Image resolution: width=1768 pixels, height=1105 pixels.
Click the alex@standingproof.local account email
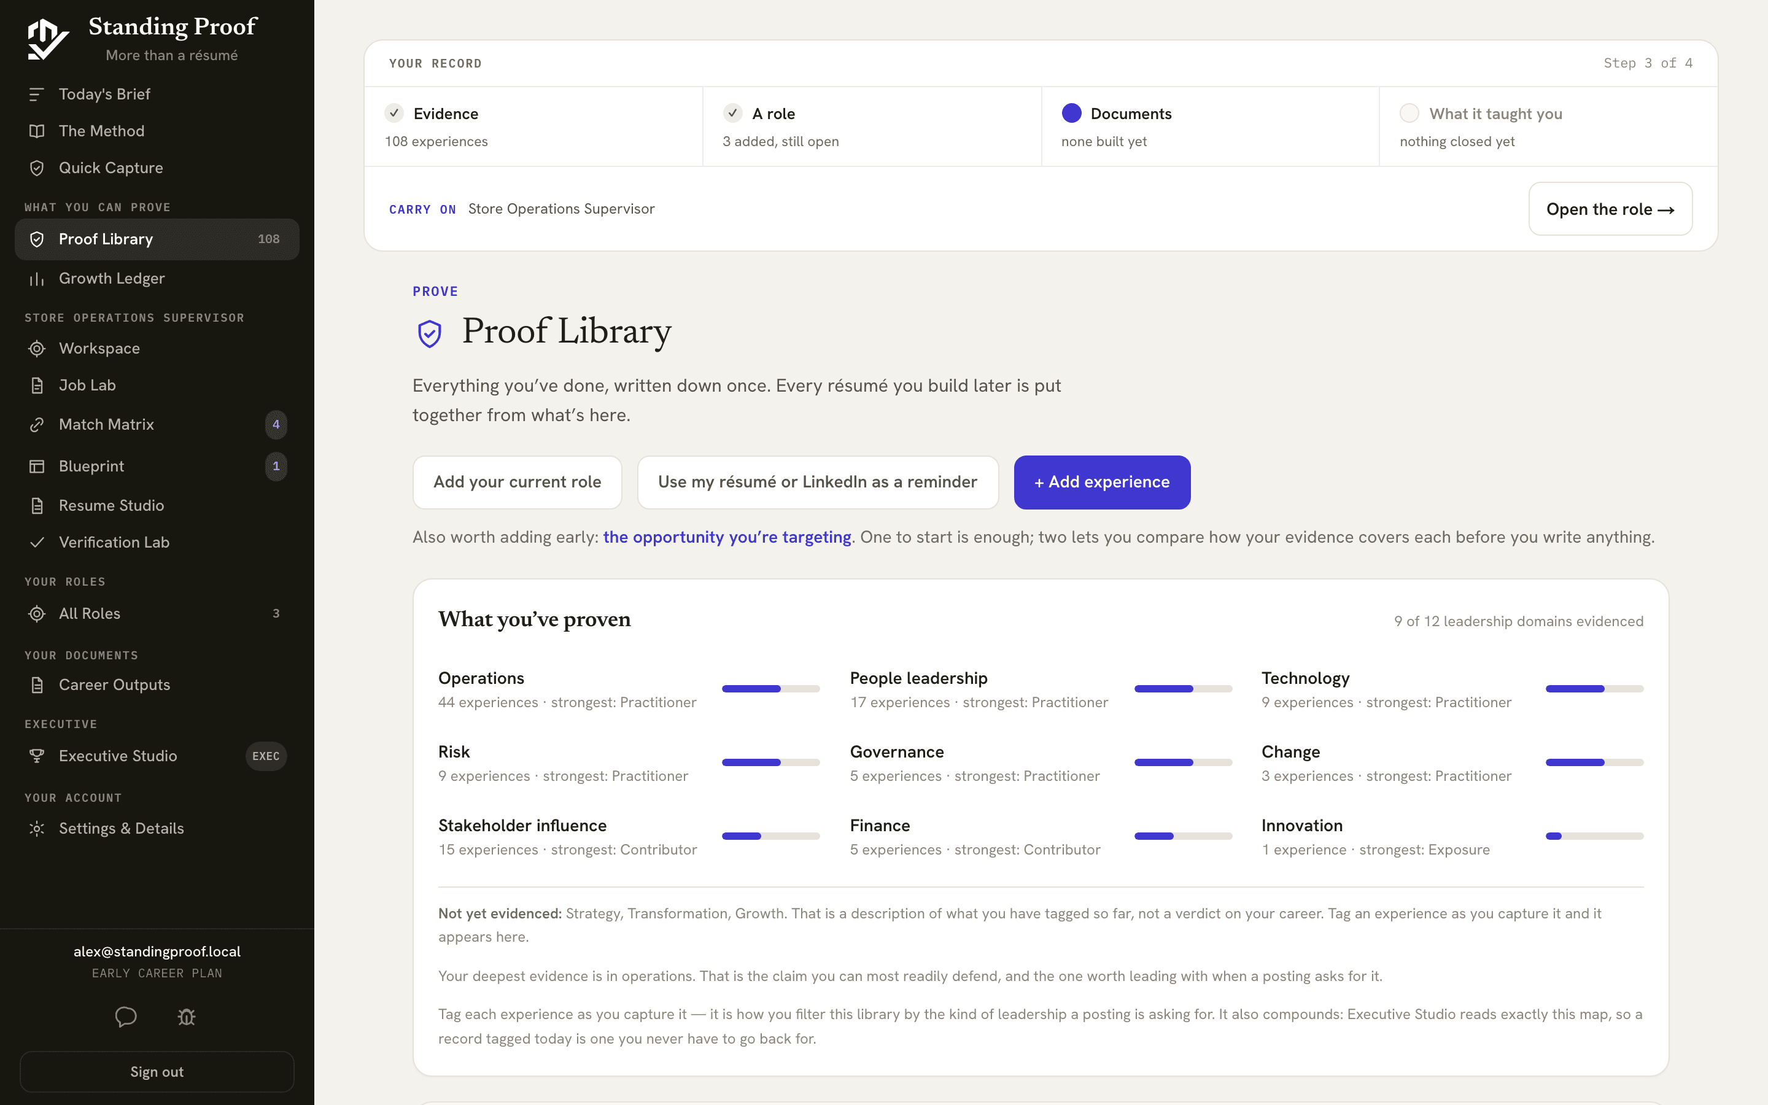(157, 952)
